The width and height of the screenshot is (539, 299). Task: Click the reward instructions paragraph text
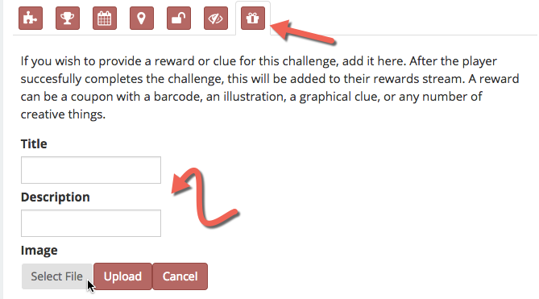pyautogui.click(x=270, y=88)
